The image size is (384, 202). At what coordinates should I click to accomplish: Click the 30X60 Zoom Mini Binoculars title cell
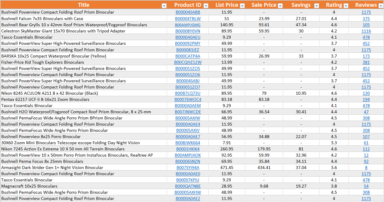click(x=84, y=143)
